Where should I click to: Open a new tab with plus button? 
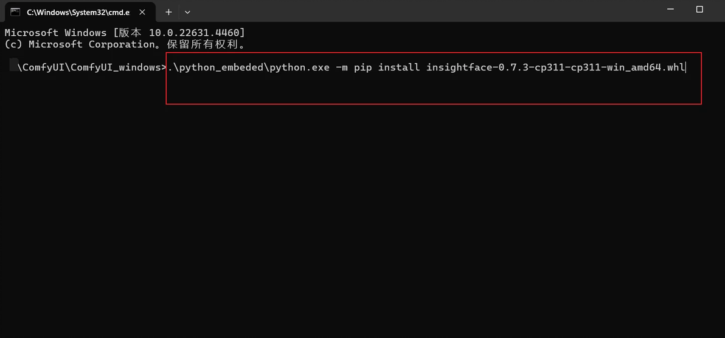click(x=168, y=12)
